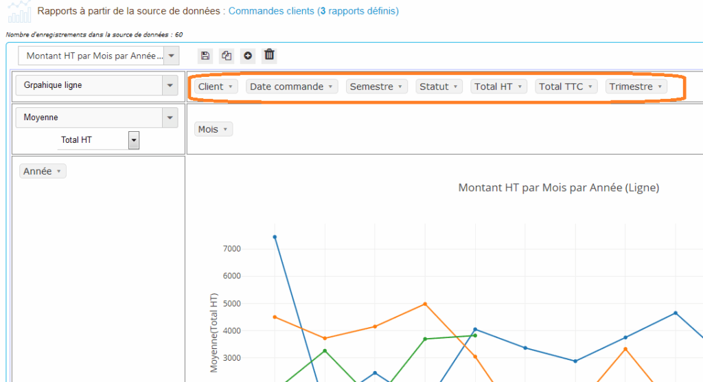Click the 'Date commande' field chip
This screenshot has width=703, height=382.
[x=286, y=87]
